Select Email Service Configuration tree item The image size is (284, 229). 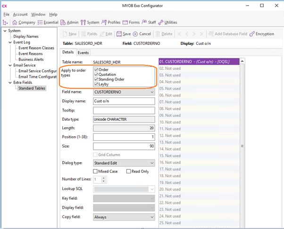[x=37, y=71]
